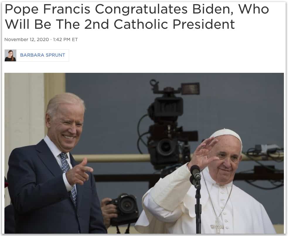Click the article headline about Pope Francis
The width and height of the screenshot is (288, 236).
click(137, 16)
